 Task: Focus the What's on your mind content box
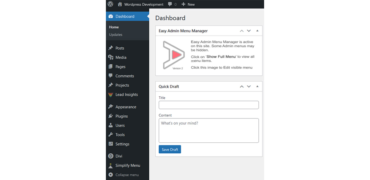tap(209, 130)
